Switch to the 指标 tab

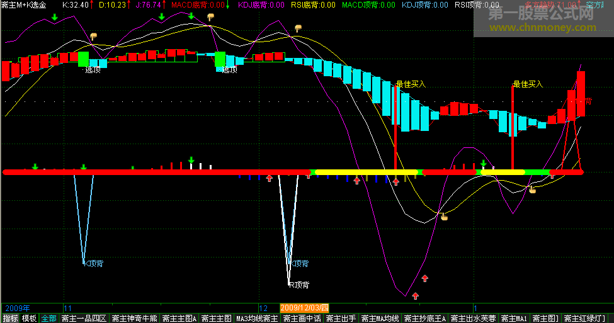coord(10,318)
